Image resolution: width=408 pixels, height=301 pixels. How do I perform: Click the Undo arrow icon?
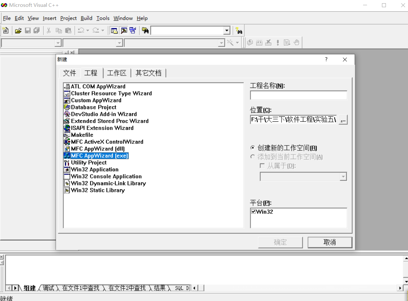pyautogui.click(x=81, y=31)
